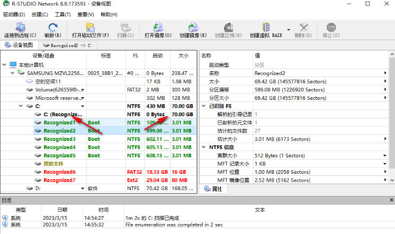Collapse the local computer (本地计算机) node
The image size is (395, 234).
pyautogui.click(x=4, y=65)
